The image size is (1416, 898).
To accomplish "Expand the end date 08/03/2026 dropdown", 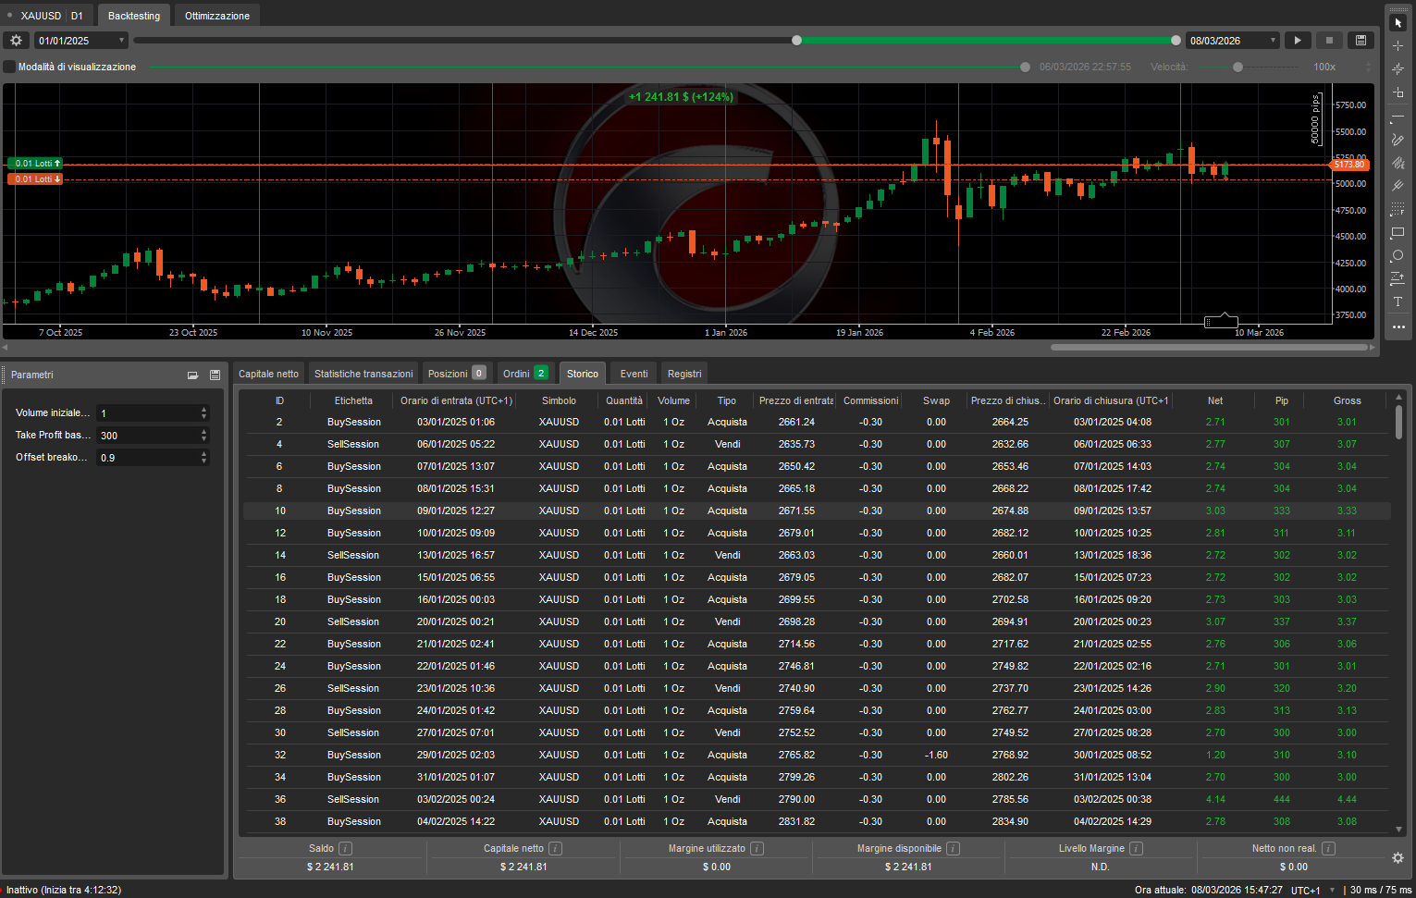I will click(x=1273, y=41).
